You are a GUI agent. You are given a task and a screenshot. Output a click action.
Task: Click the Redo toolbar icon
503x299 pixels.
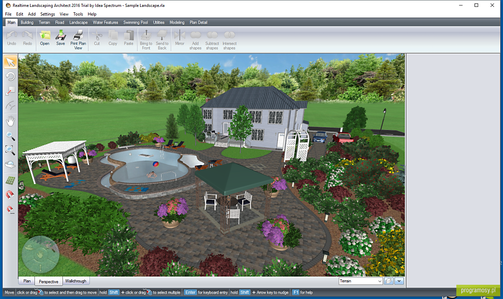(x=28, y=38)
